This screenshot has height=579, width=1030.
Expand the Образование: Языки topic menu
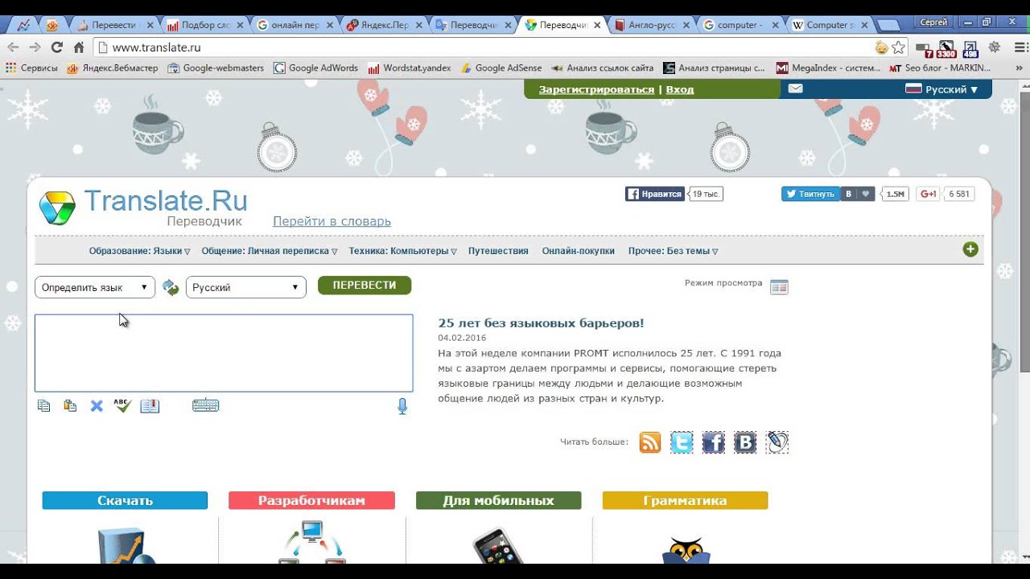pos(139,251)
